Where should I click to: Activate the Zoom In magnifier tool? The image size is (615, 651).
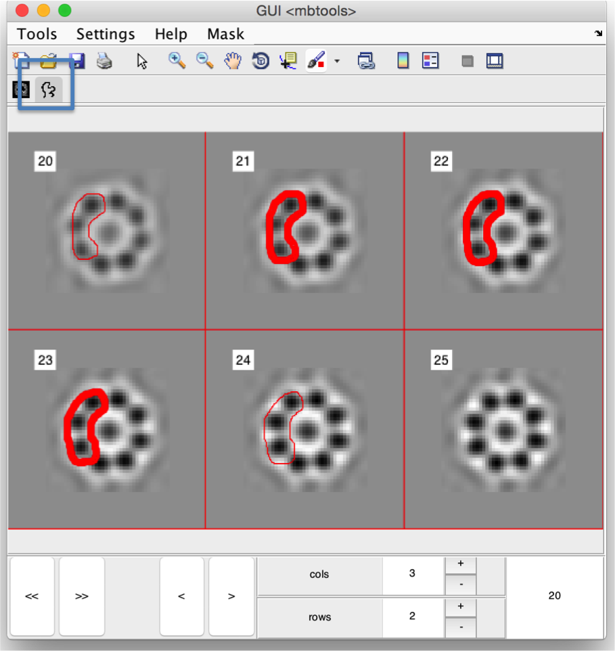[x=177, y=61]
